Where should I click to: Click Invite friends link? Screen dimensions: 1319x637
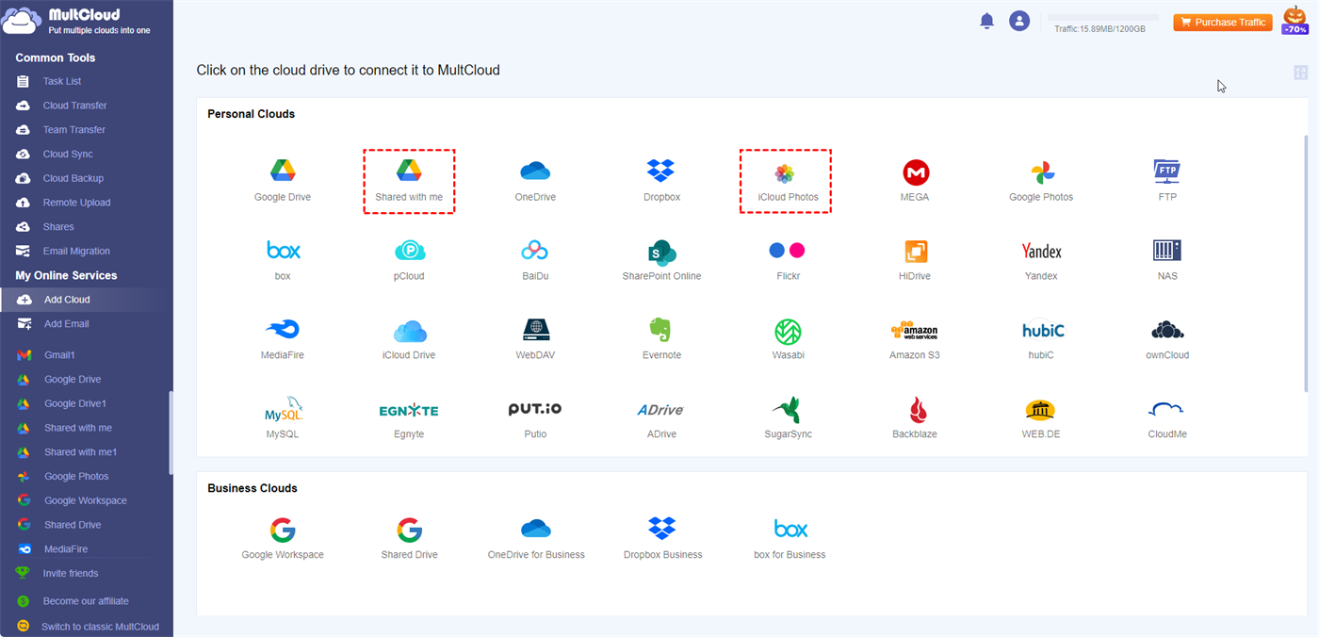click(70, 573)
